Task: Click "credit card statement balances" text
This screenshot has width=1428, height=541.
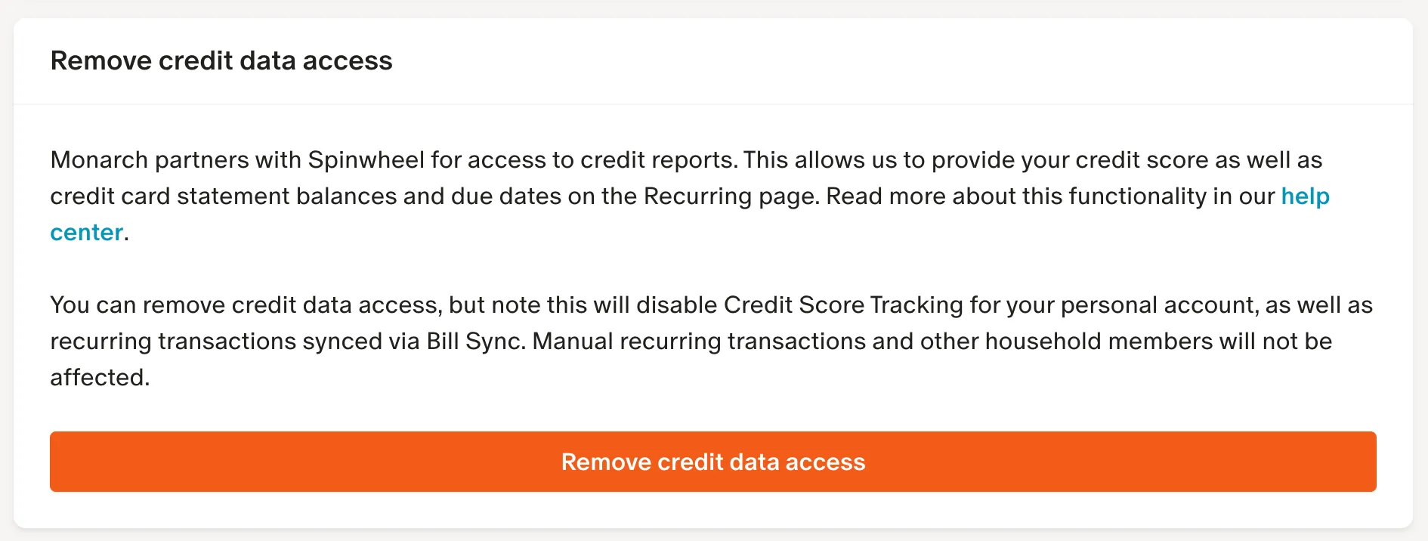Action: pos(223,196)
